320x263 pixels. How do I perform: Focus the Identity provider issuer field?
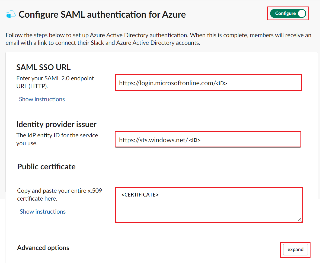coord(208,140)
